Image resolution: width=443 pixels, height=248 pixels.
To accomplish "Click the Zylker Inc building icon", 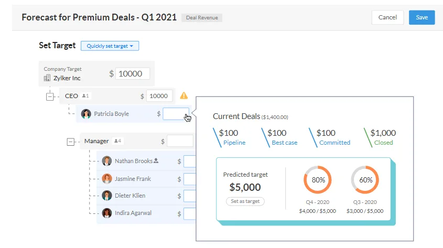I will pos(47,78).
